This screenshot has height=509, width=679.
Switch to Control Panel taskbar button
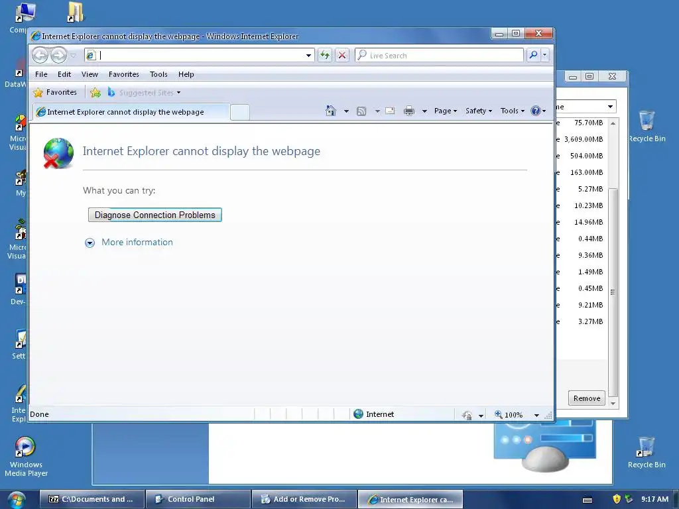pos(198,499)
